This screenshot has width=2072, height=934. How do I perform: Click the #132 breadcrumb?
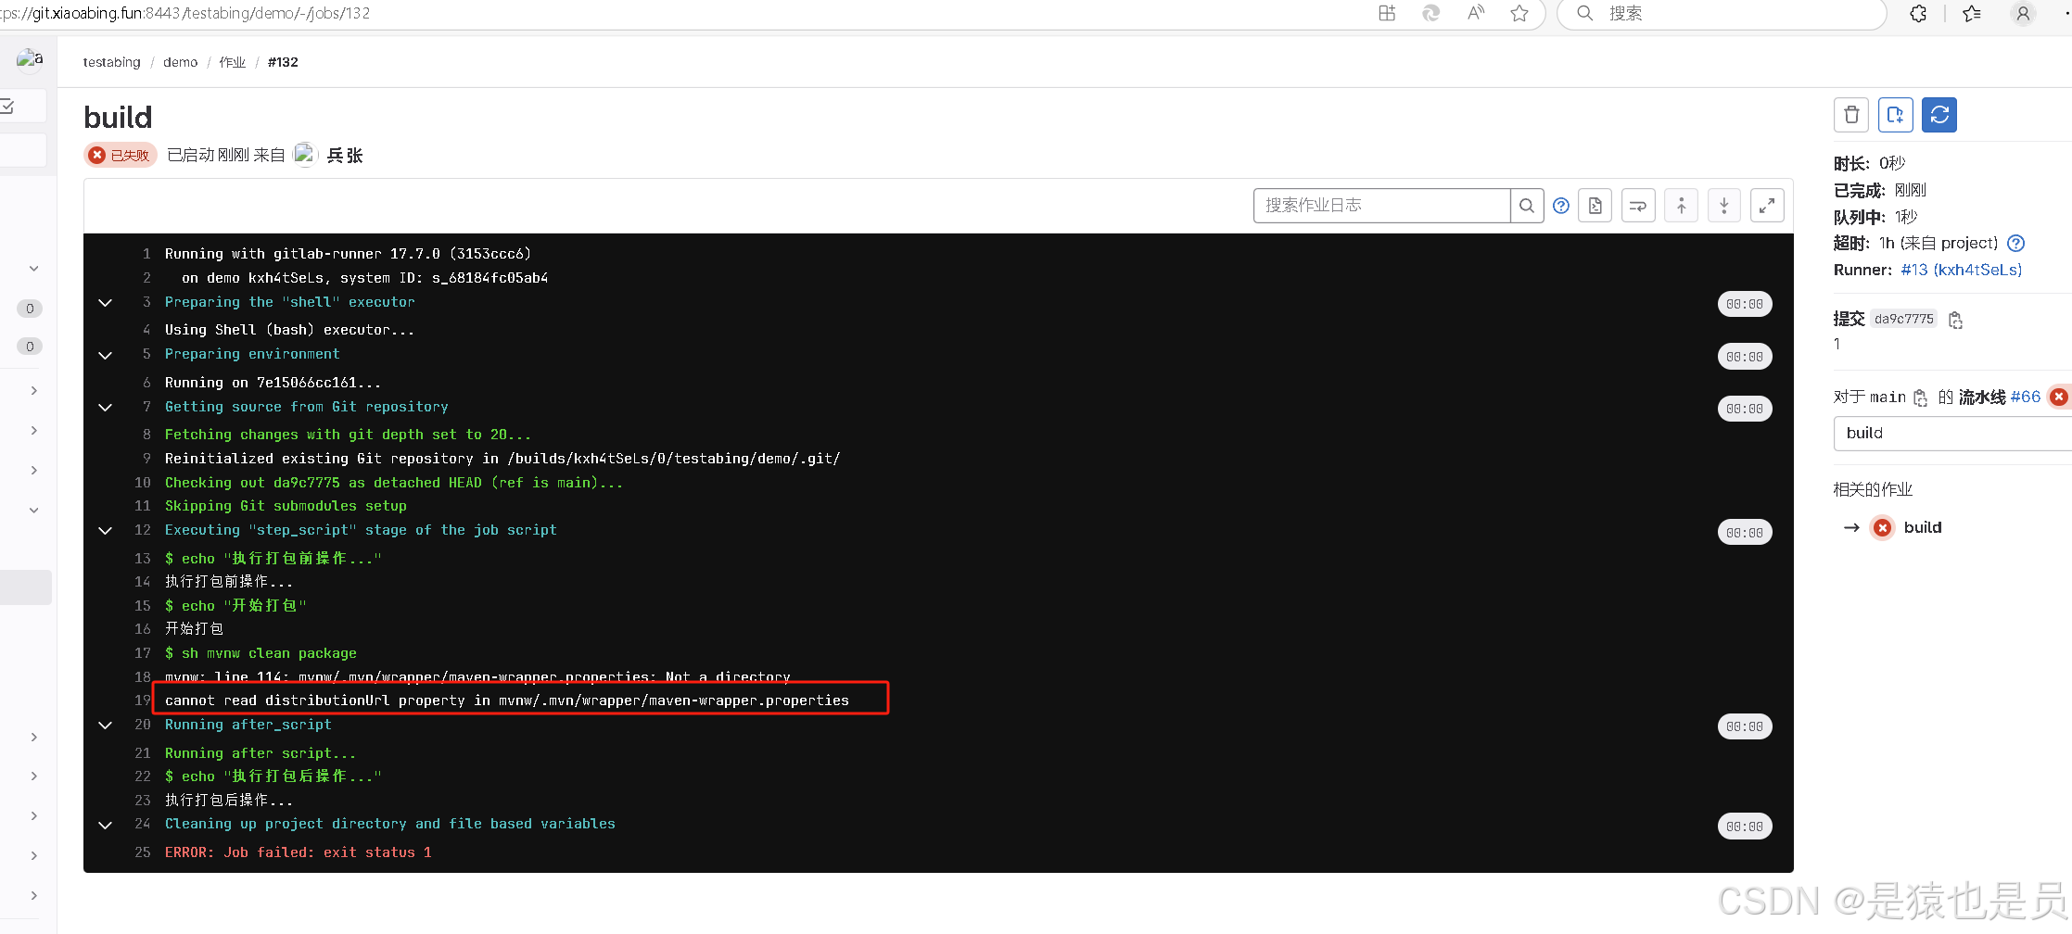click(283, 62)
